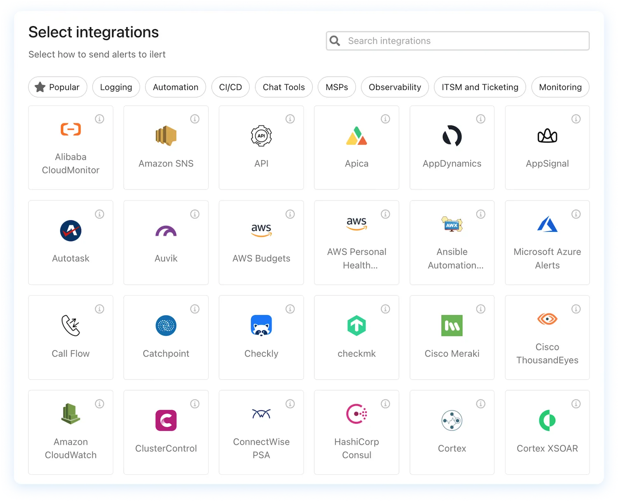Open the ITSM and Ticketing filter

point(480,87)
